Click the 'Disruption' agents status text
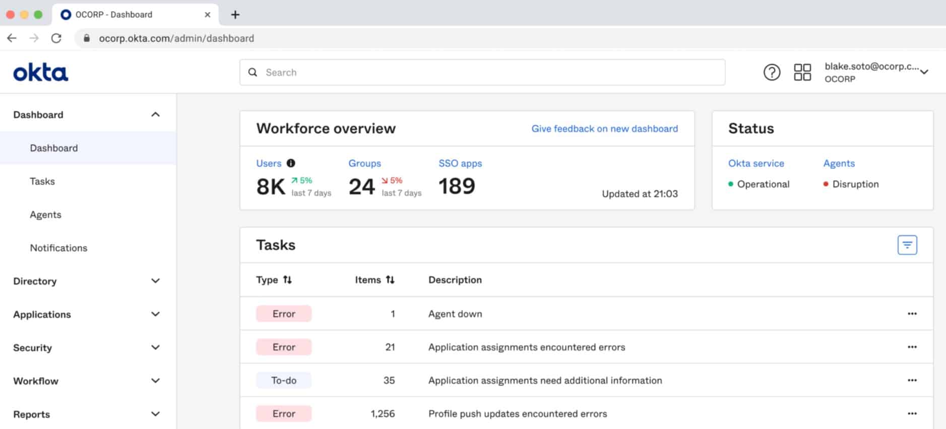The width and height of the screenshot is (946, 429). [x=855, y=184]
